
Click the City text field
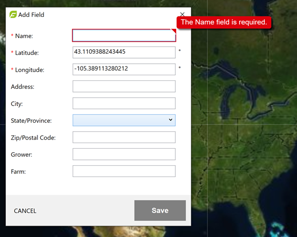pos(124,103)
